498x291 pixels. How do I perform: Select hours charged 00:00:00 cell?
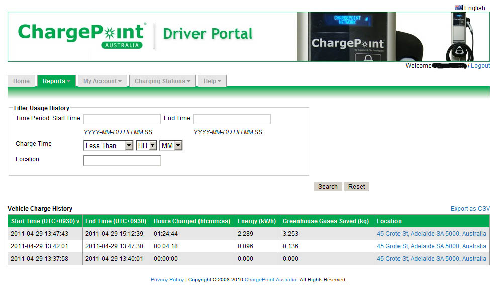(x=193, y=259)
